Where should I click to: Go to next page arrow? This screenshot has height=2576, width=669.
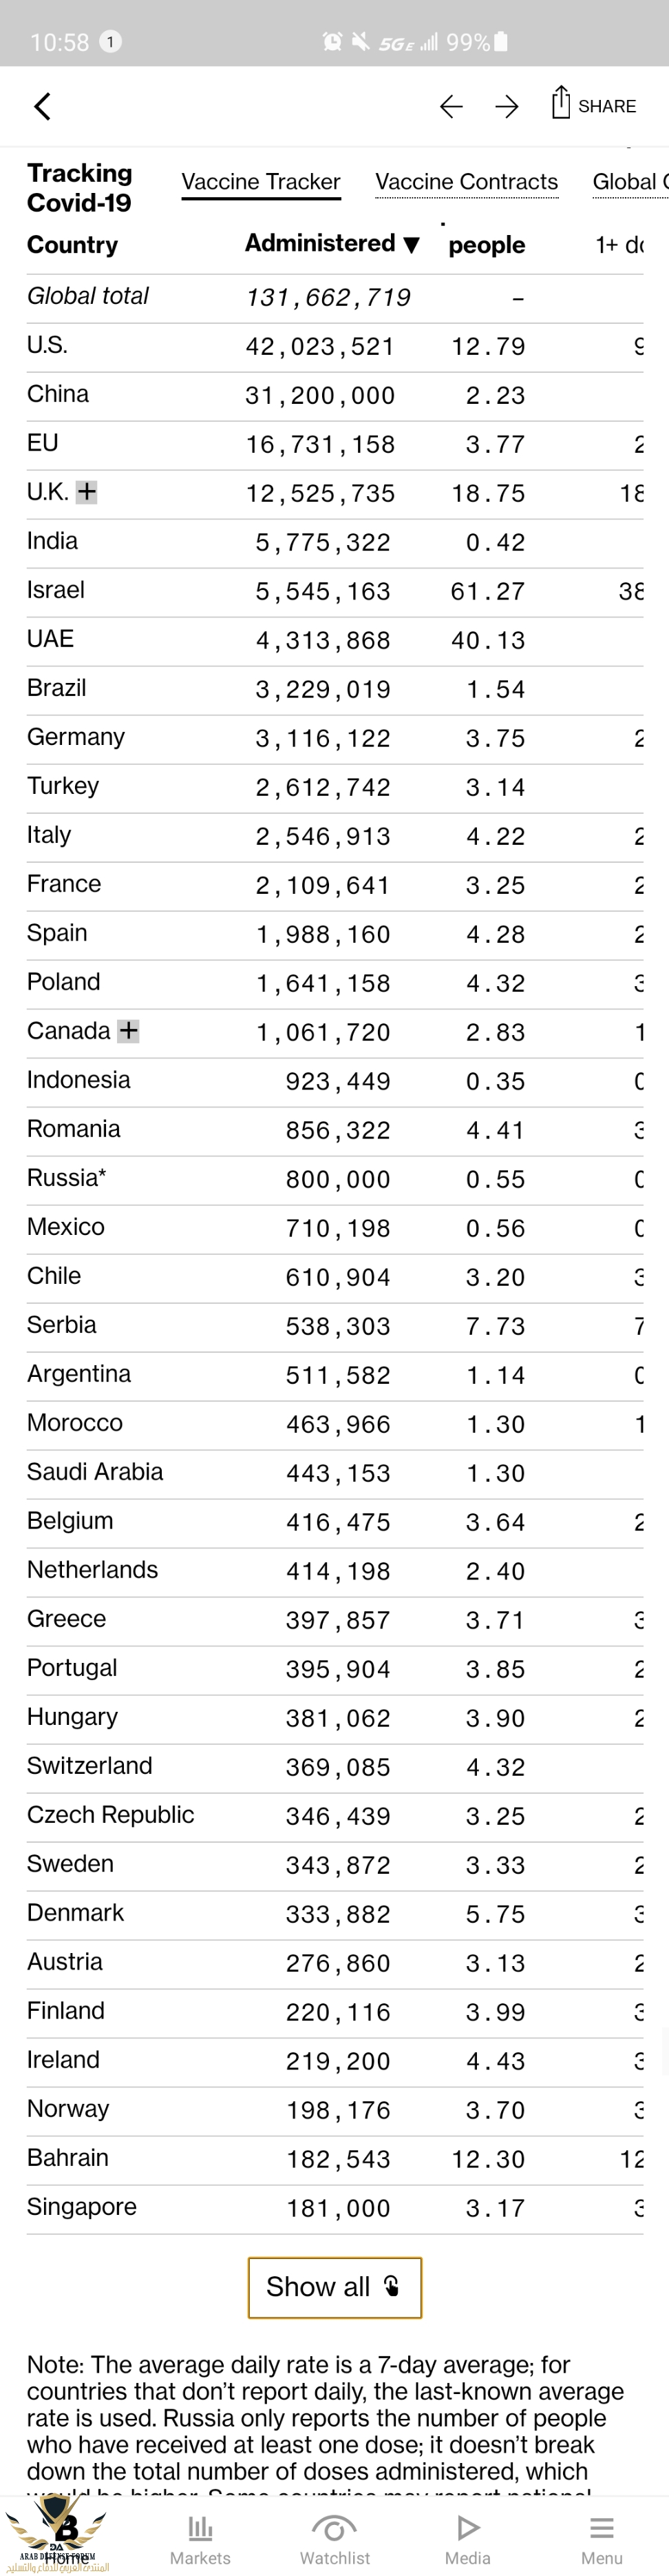click(507, 106)
